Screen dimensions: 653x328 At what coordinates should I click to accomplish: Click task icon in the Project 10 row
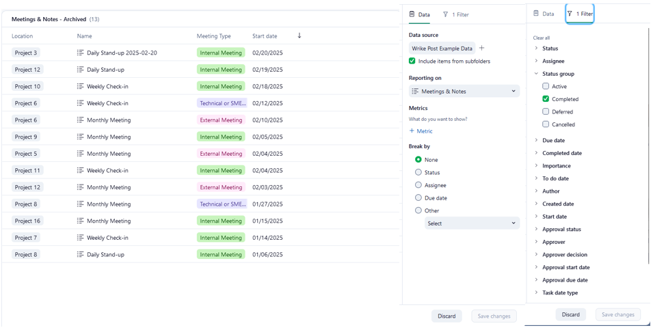click(81, 87)
